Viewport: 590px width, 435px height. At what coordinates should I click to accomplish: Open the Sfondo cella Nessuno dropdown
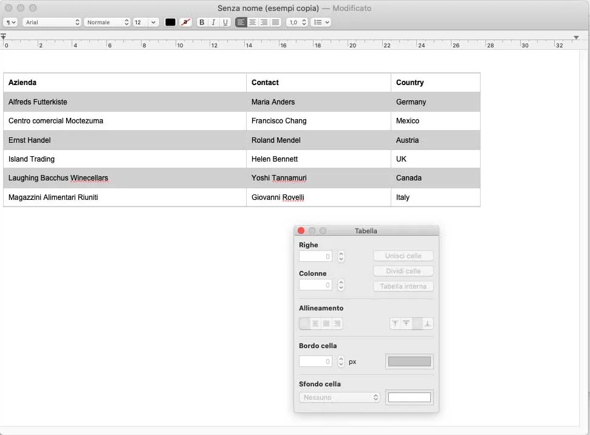(339, 397)
